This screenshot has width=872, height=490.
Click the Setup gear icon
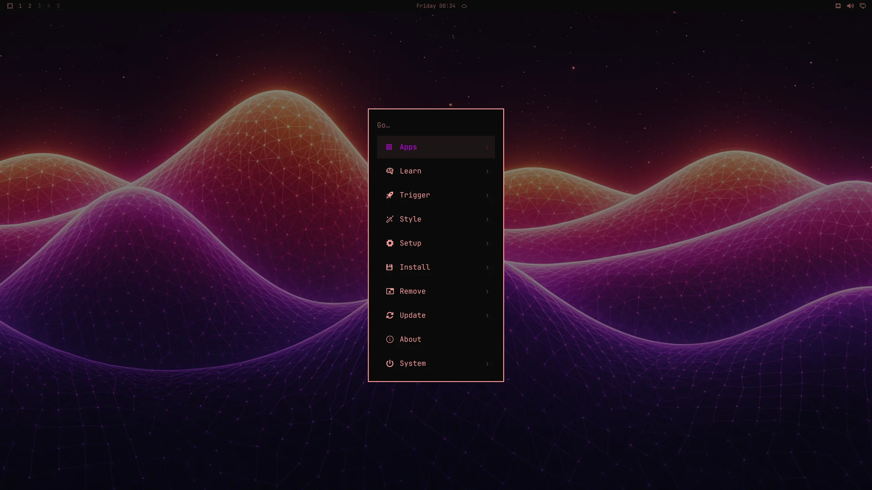pyautogui.click(x=390, y=243)
